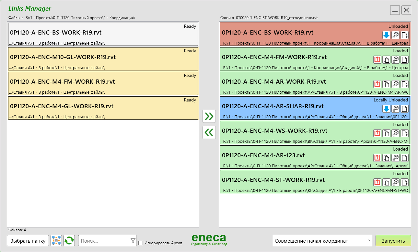Click the Unloaded status on the red link

point(398,26)
